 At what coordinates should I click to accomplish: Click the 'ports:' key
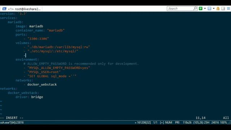pyautogui.click(x=21, y=35)
